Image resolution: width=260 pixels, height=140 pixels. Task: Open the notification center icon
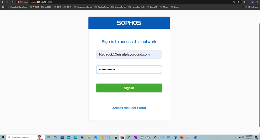(x=256, y=137)
